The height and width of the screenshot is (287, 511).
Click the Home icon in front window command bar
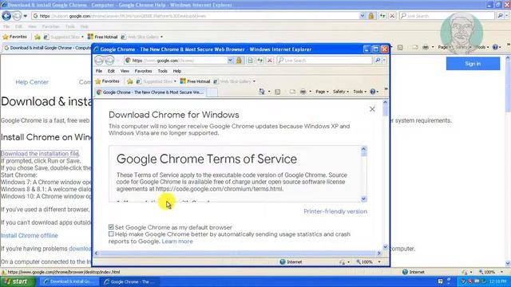coord(261,92)
